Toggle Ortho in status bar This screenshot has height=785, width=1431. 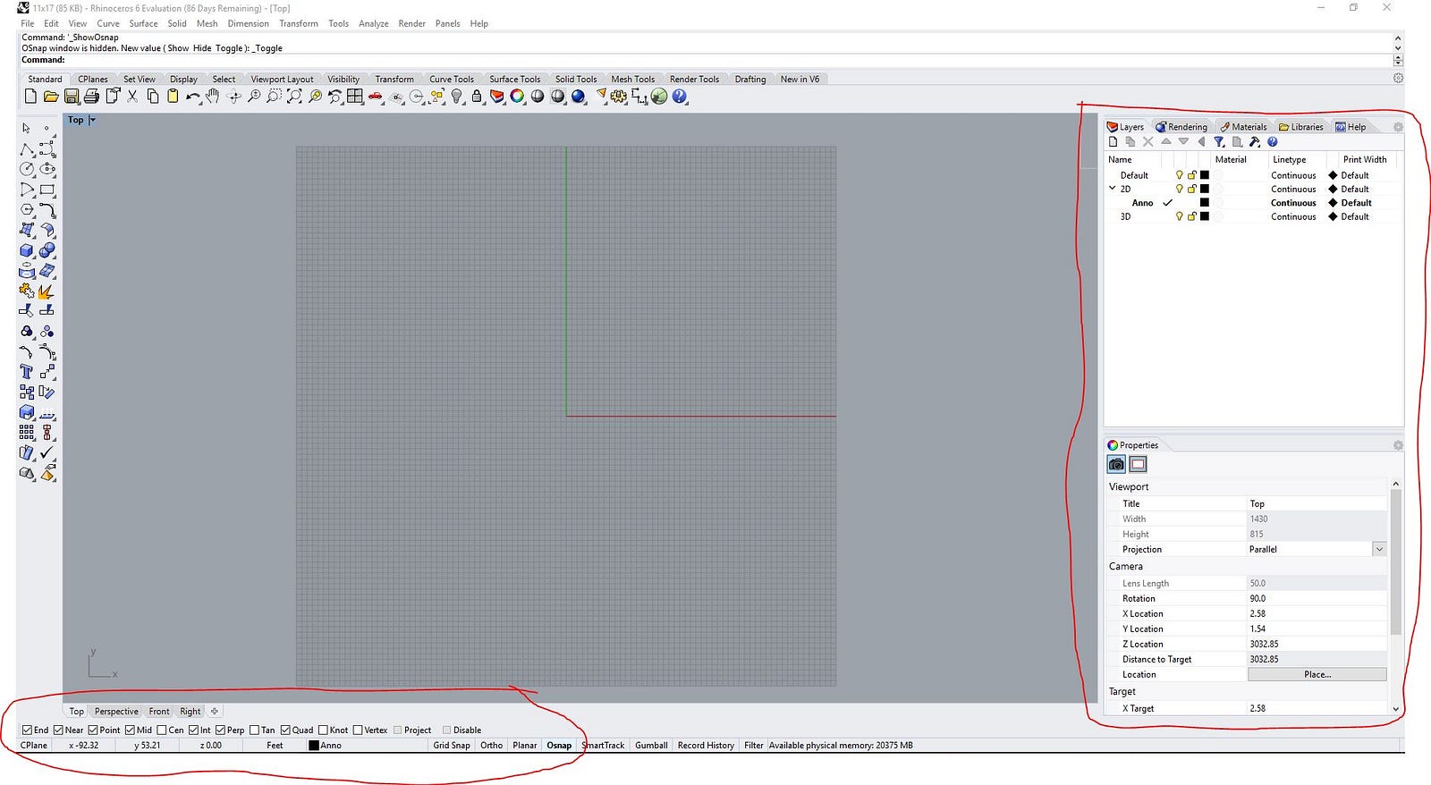point(491,745)
